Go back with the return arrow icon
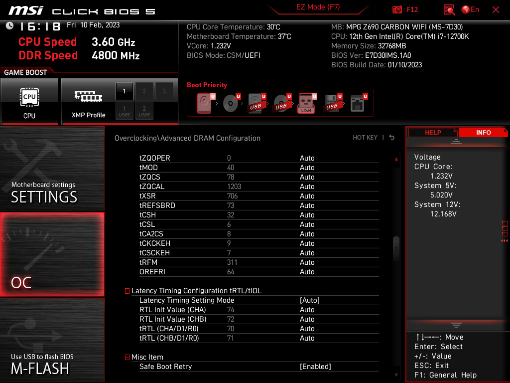This screenshot has width=510, height=383. [392, 138]
